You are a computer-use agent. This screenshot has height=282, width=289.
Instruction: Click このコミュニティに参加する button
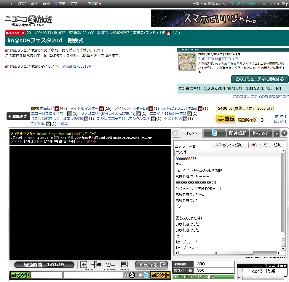coord(260,79)
